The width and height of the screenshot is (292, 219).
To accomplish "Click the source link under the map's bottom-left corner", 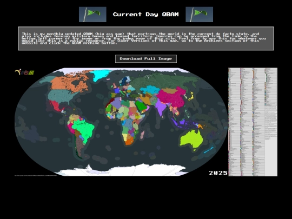I will click(x=36, y=175).
